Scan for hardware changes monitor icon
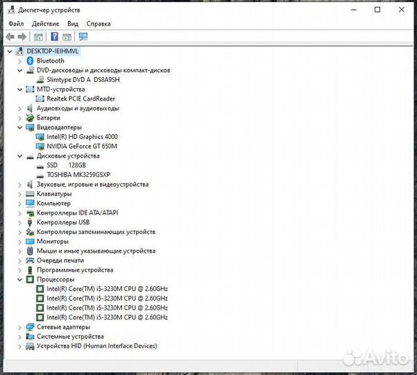 (x=83, y=37)
